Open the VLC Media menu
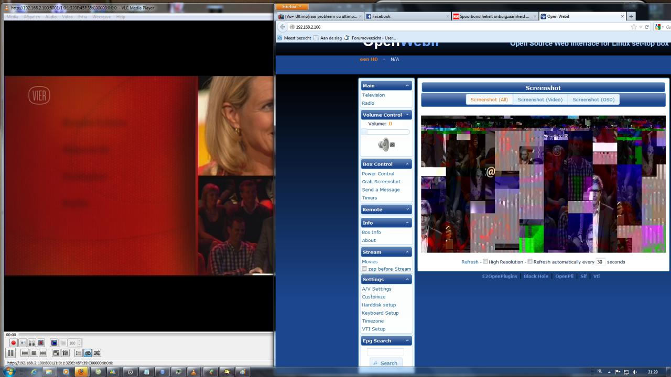This screenshot has height=377, width=671. click(x=12, y=17)
